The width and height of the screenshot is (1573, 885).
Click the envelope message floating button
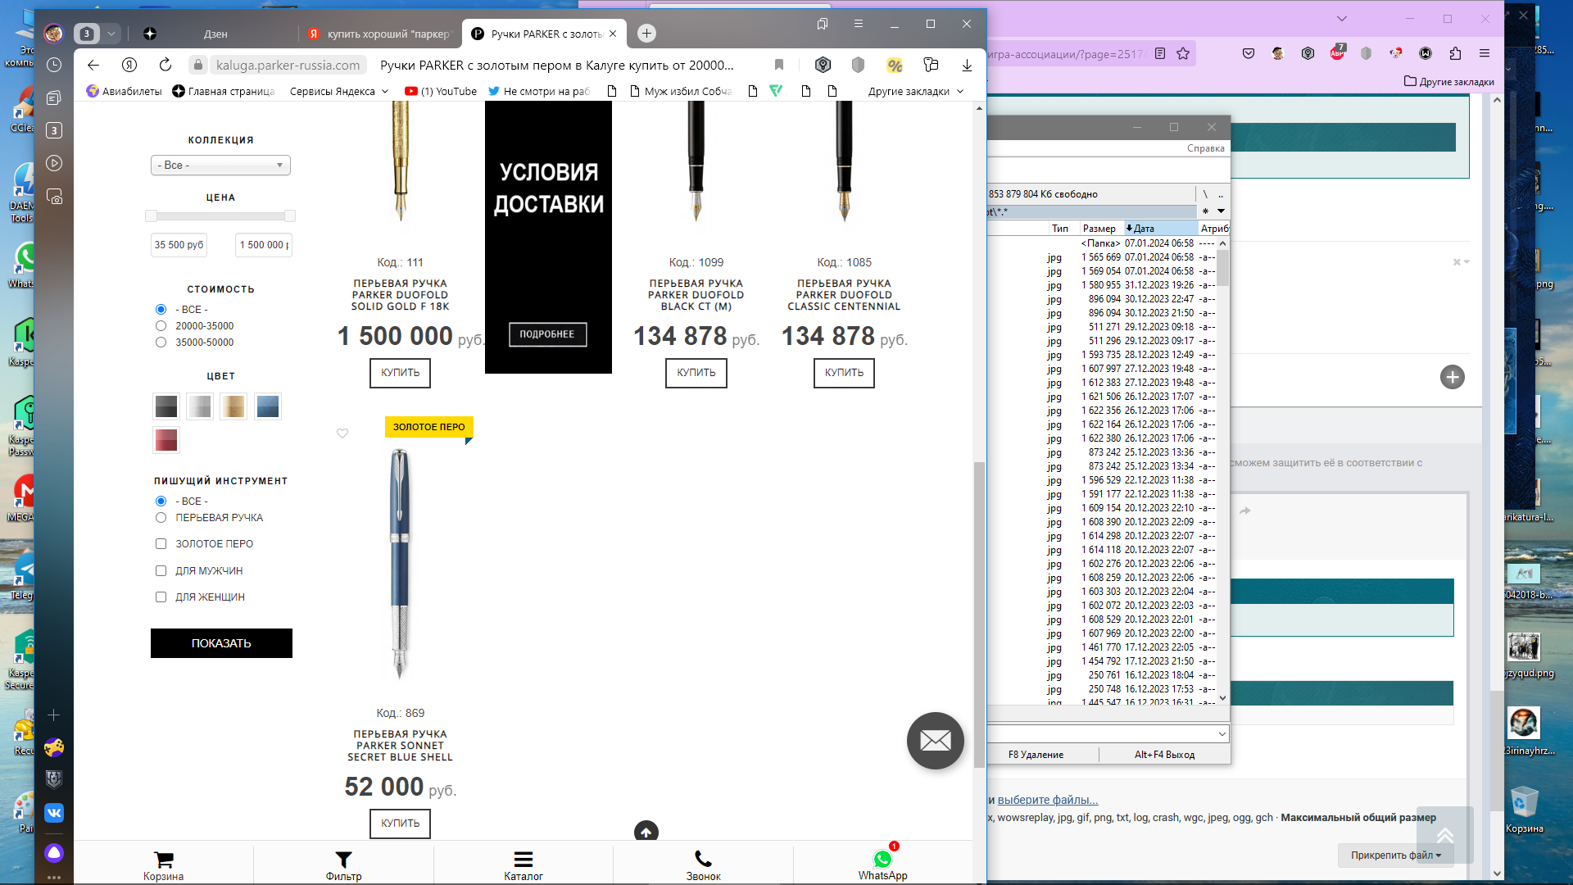[935, 741]
